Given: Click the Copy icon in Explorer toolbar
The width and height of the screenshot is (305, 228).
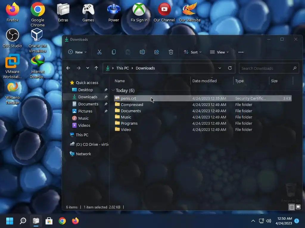Looking at the screenshot, I should pos(114,52).
